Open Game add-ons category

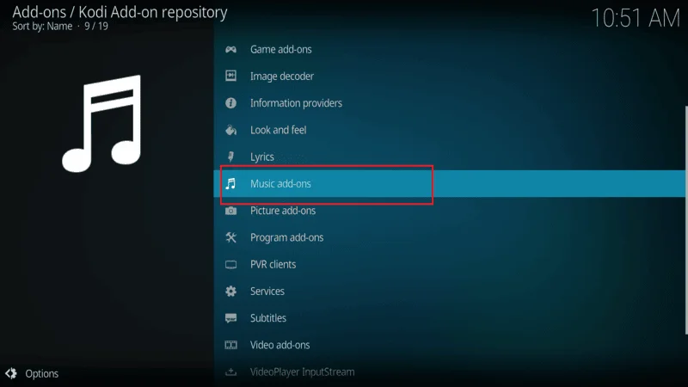(x=449, y=50)
